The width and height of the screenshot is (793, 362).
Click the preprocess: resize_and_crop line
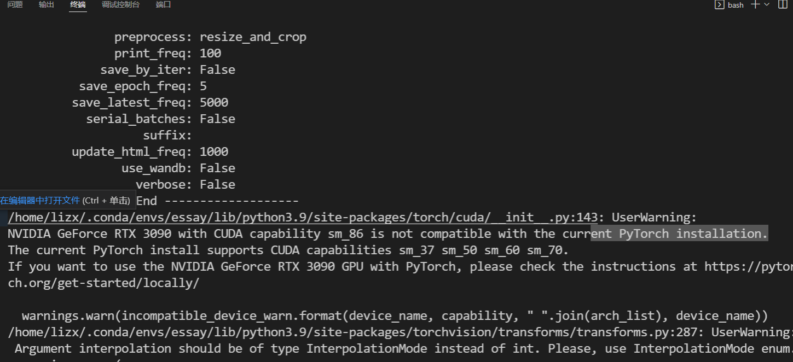point(210,37)
